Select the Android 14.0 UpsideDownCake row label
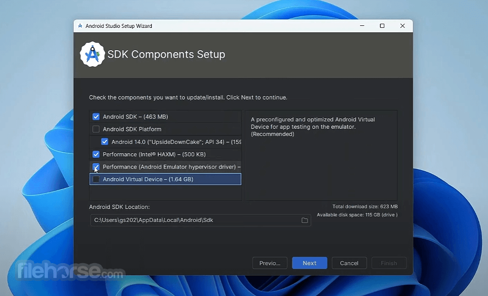488x296 pixels. click(176, 142)
